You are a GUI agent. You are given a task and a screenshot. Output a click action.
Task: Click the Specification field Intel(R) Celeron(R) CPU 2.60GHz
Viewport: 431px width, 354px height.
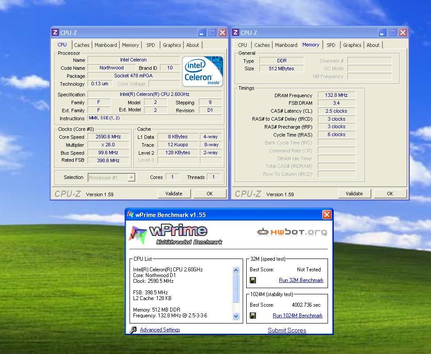[154, 94]
